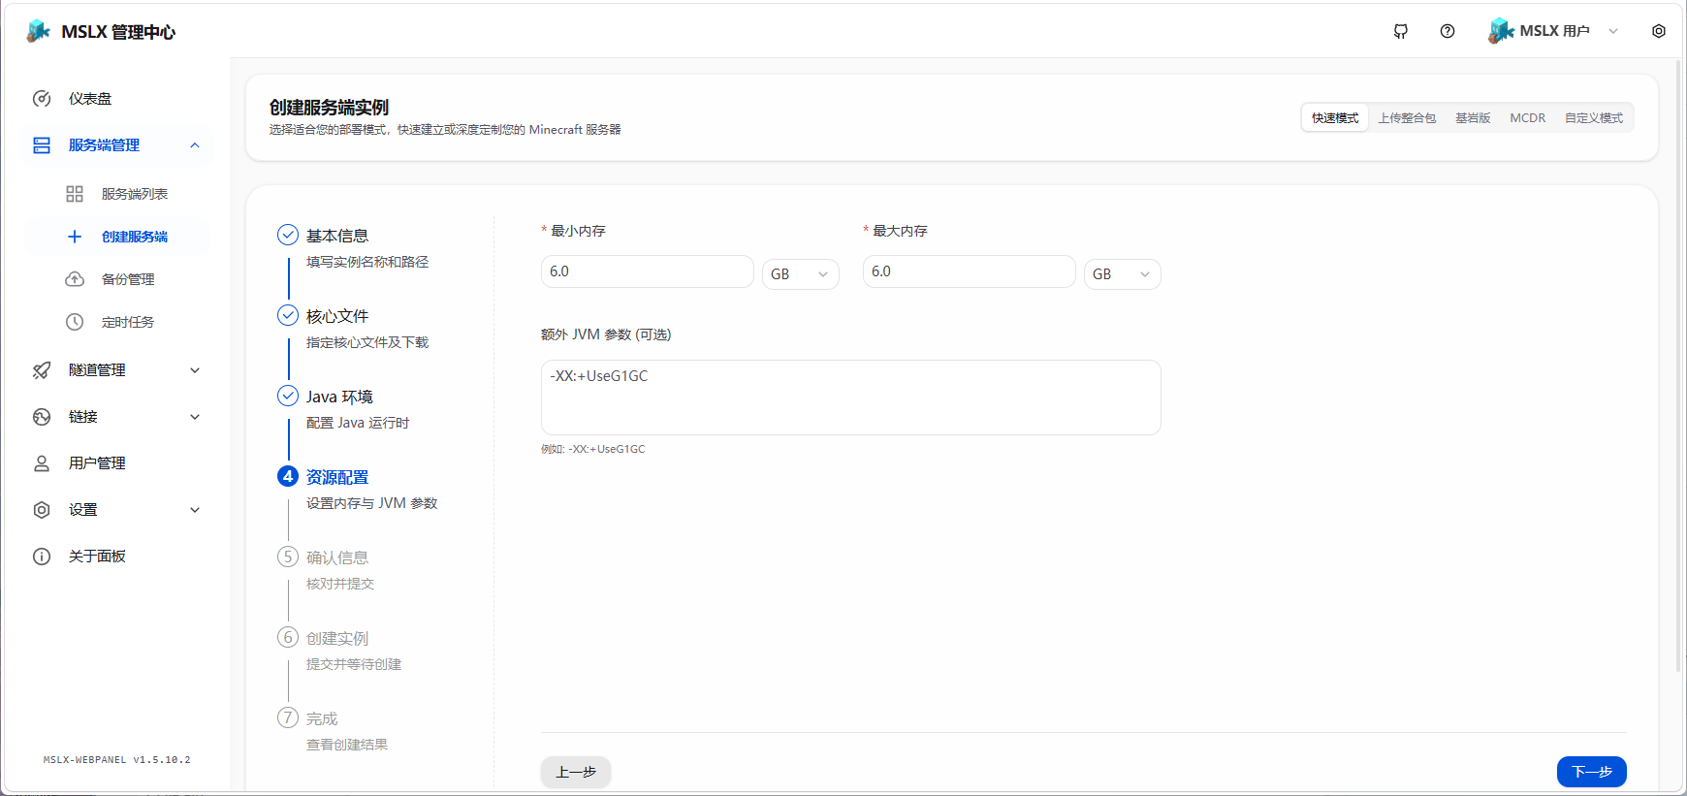Focus the 最大内存 input field
This screenshot has width=1687, height=796.
pos(970,271)
